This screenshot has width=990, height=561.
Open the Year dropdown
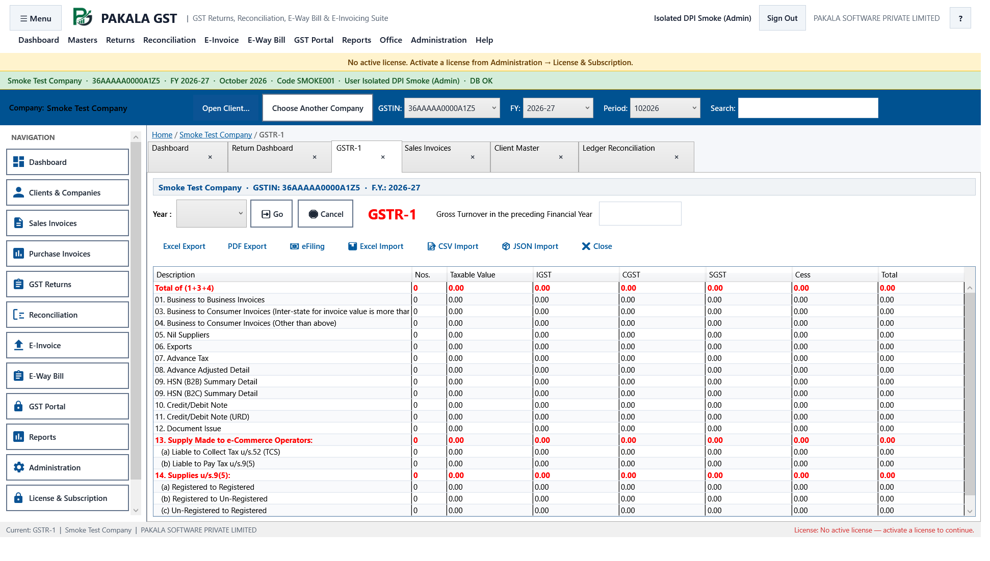pos(211,214)
